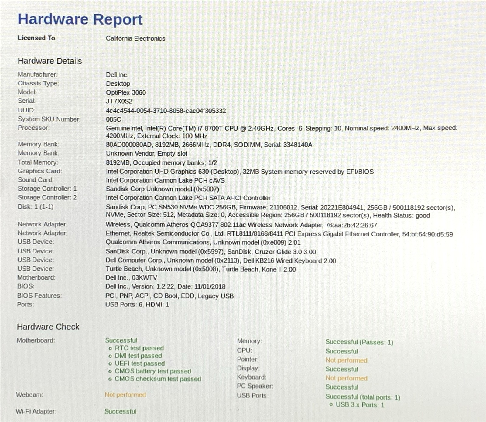Select the BIOS version 1.2.22 line
The width and height of the screenshot is (486, 422).
pos(166,286)
